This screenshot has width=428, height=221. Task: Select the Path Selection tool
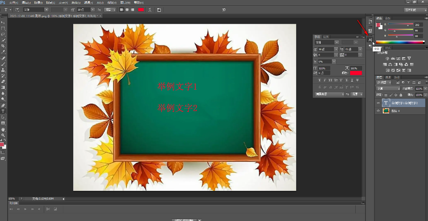tap(3, 117)
